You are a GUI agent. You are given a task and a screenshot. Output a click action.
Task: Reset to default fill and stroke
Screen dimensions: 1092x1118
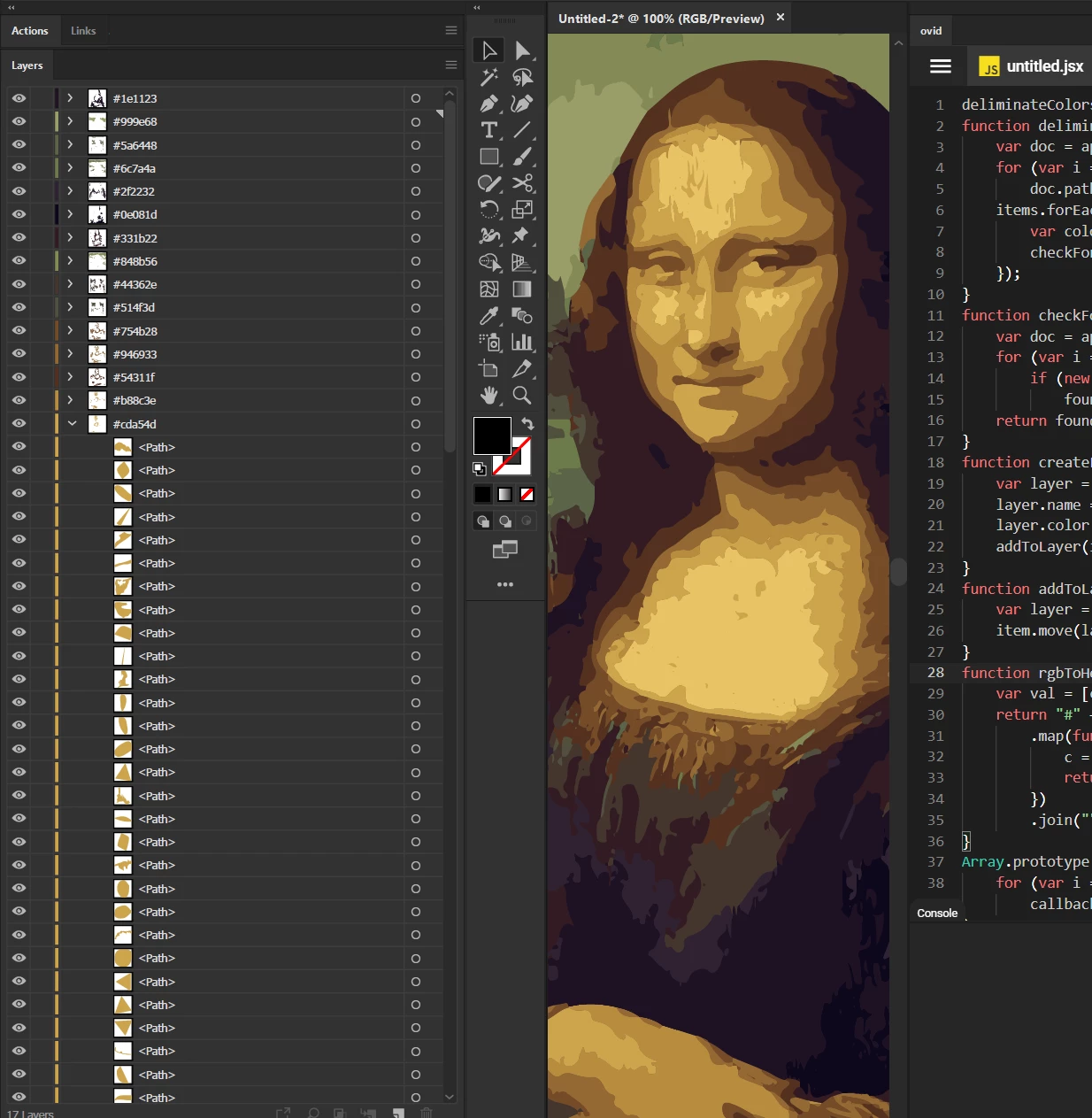pos(480,469)
